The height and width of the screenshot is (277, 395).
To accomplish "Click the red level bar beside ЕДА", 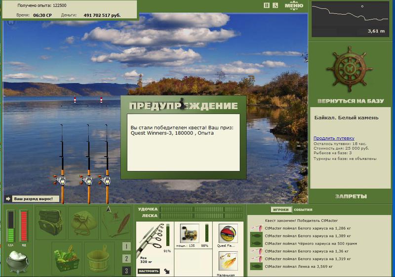I will [23, 226].
